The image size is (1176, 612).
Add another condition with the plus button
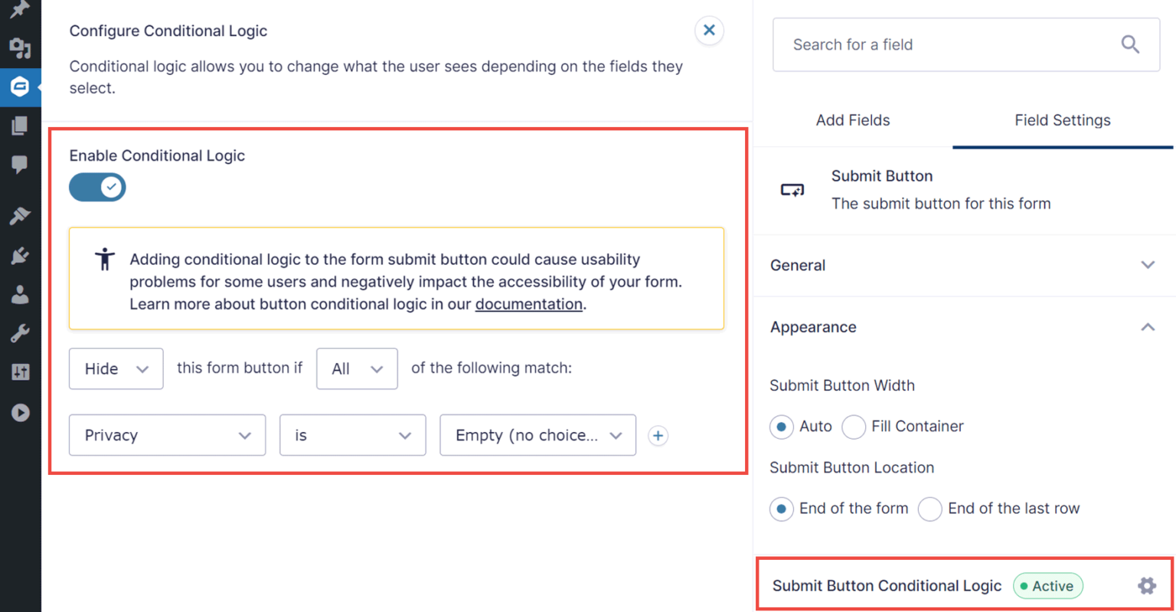[x=657, y=435]
